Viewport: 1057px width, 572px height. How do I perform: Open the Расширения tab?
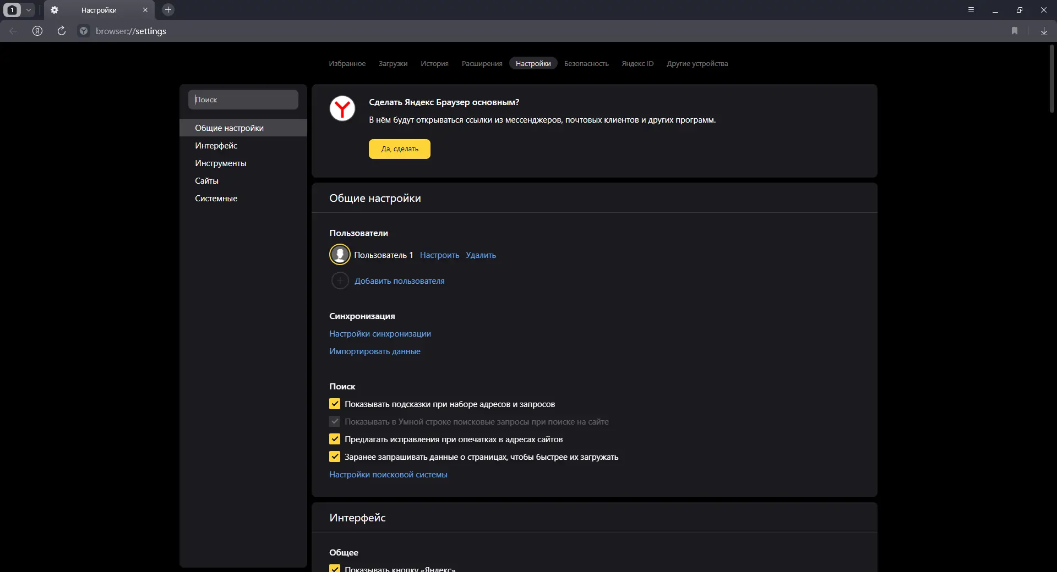(x=482, y=63)
